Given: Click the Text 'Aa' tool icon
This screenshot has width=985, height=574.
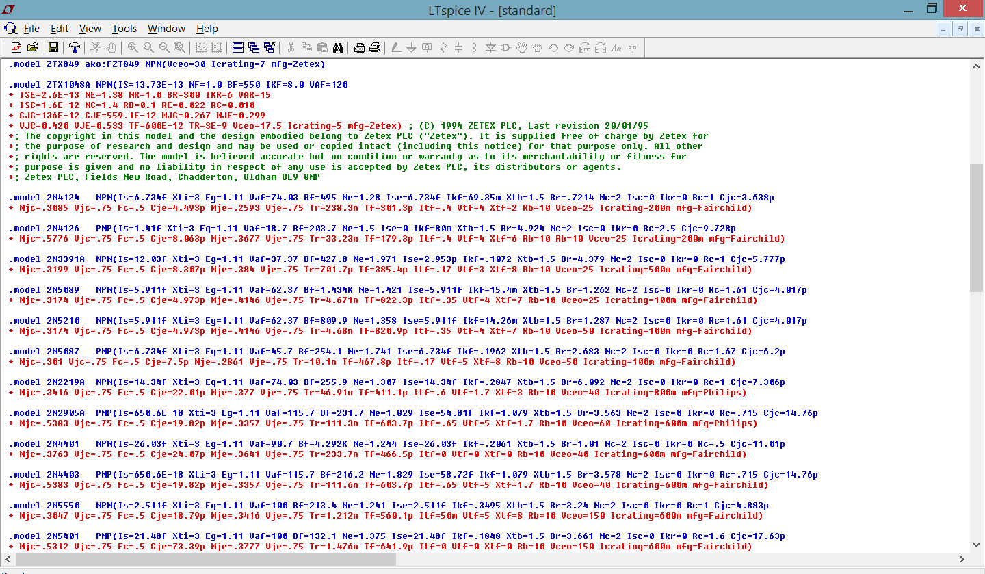Looking at the screenshot, I should click(616, 47).
